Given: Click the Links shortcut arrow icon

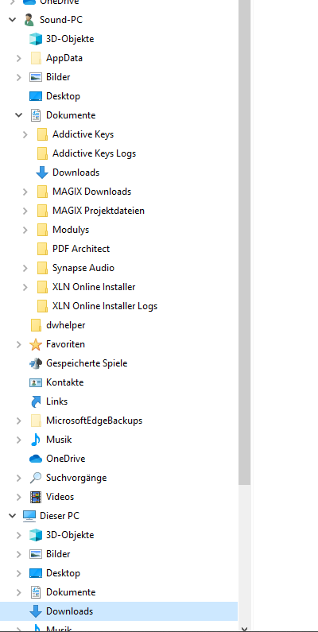Looking at the screenshot, I should [36, 401].
